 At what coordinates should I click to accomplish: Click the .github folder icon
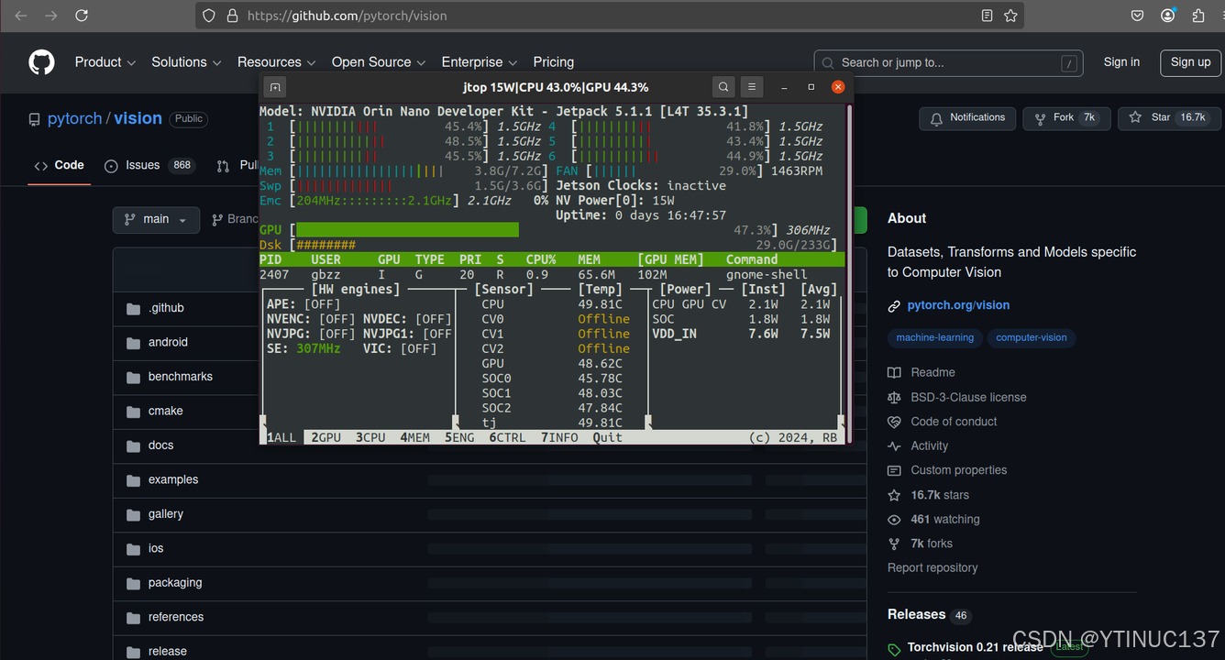(133, 309)
